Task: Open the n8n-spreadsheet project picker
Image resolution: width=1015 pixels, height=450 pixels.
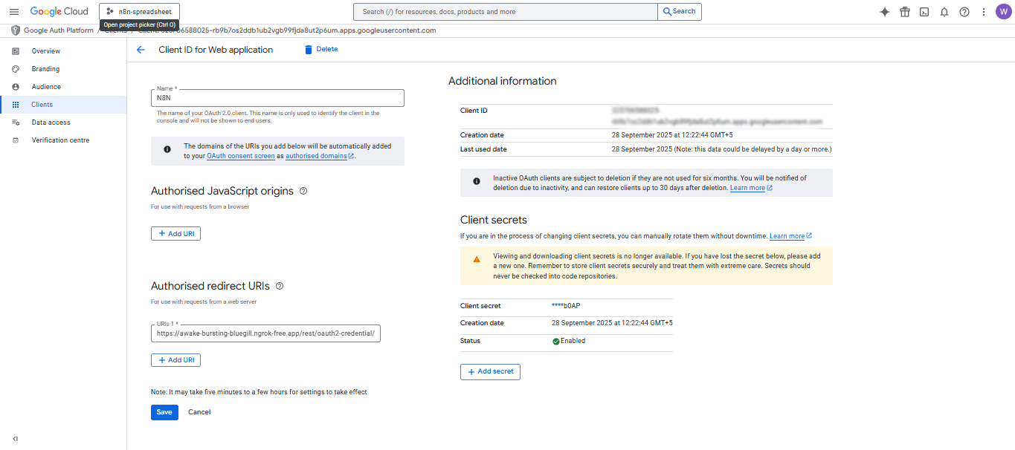Action: [x=139, y=11]
